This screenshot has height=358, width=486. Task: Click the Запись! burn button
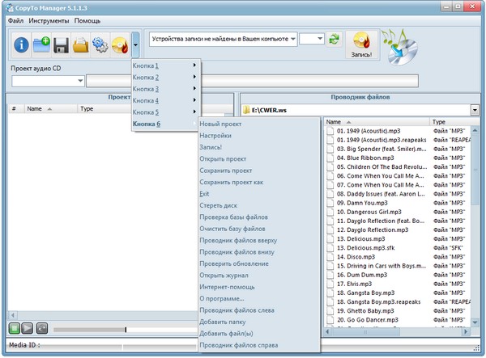pyautogui.click(x=359, y=46)
